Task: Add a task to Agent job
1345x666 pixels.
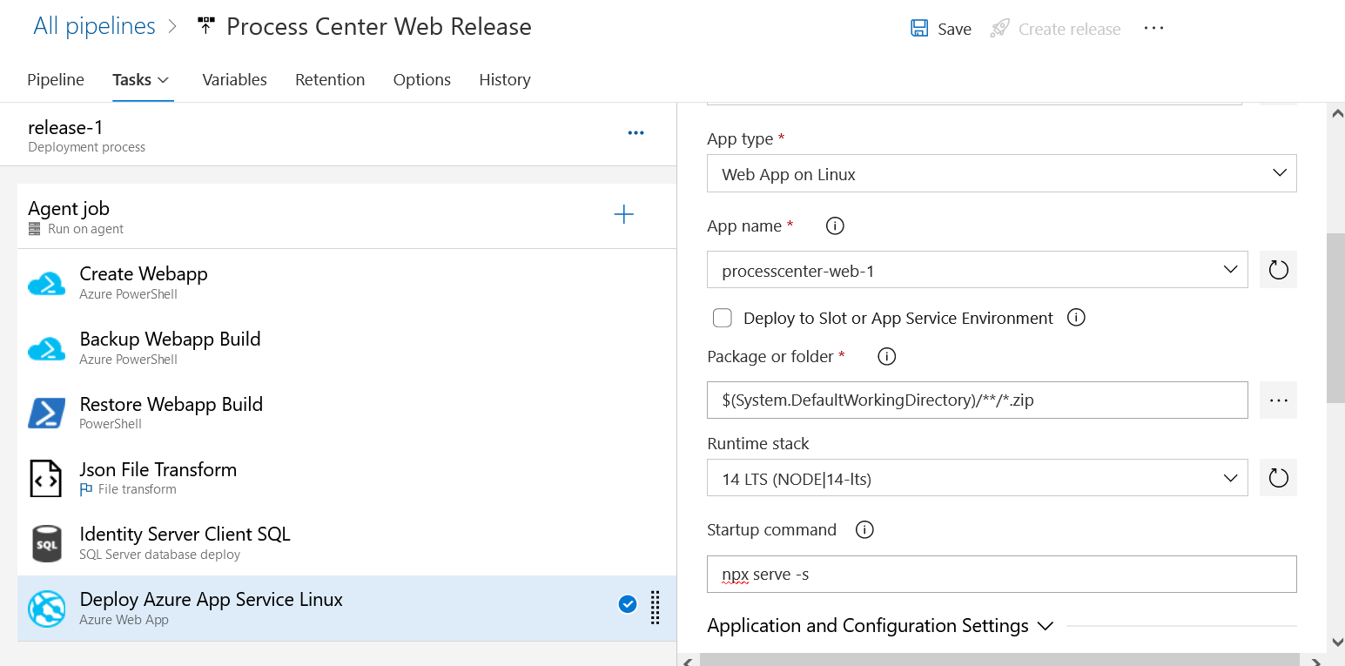Action: 624,215
